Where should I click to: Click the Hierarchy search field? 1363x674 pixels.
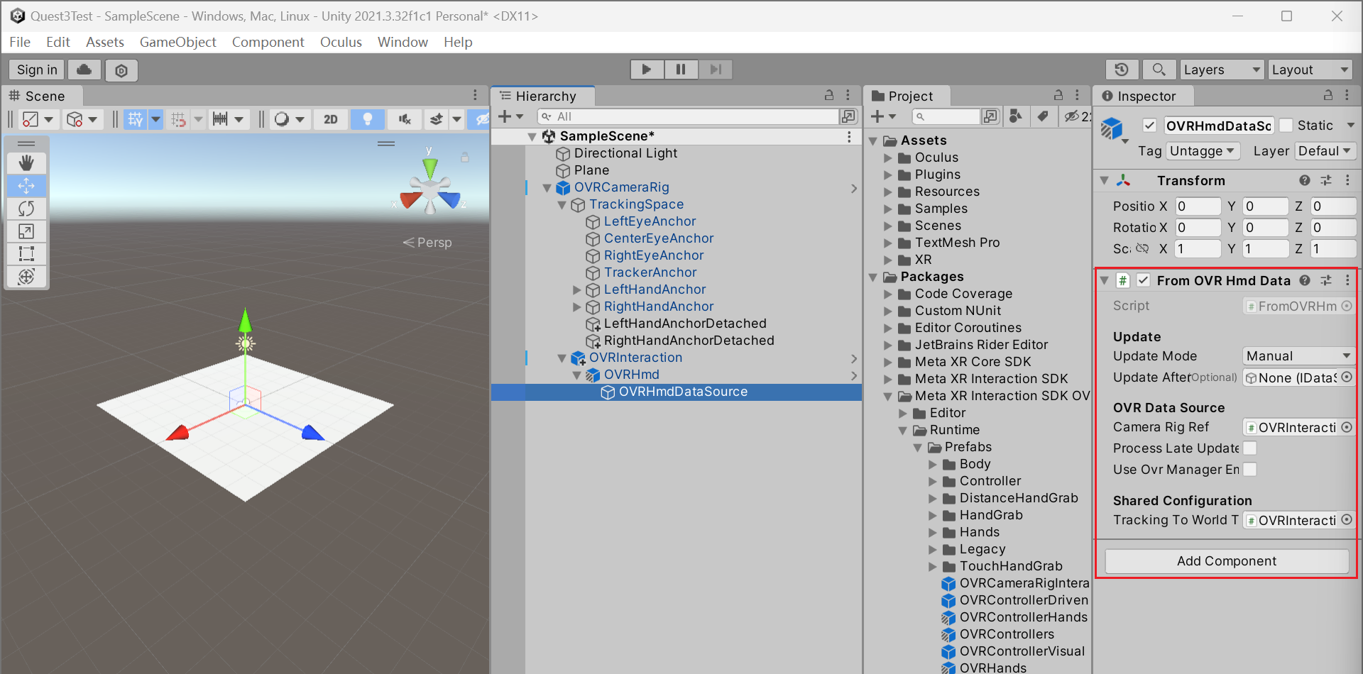pyautogui.click(x=689, y=116)
